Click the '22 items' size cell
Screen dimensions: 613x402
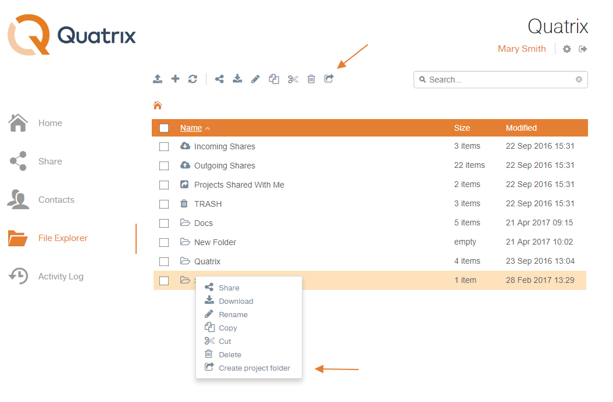[469, 165]
